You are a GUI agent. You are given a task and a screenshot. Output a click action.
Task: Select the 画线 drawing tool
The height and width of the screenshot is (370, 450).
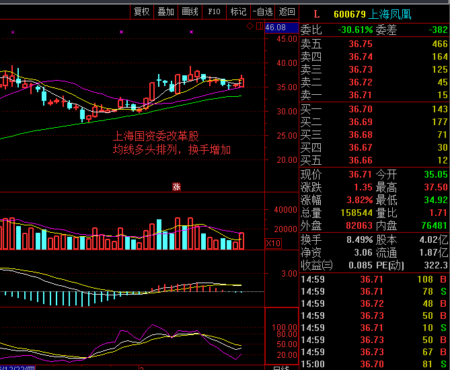(190, 11)
